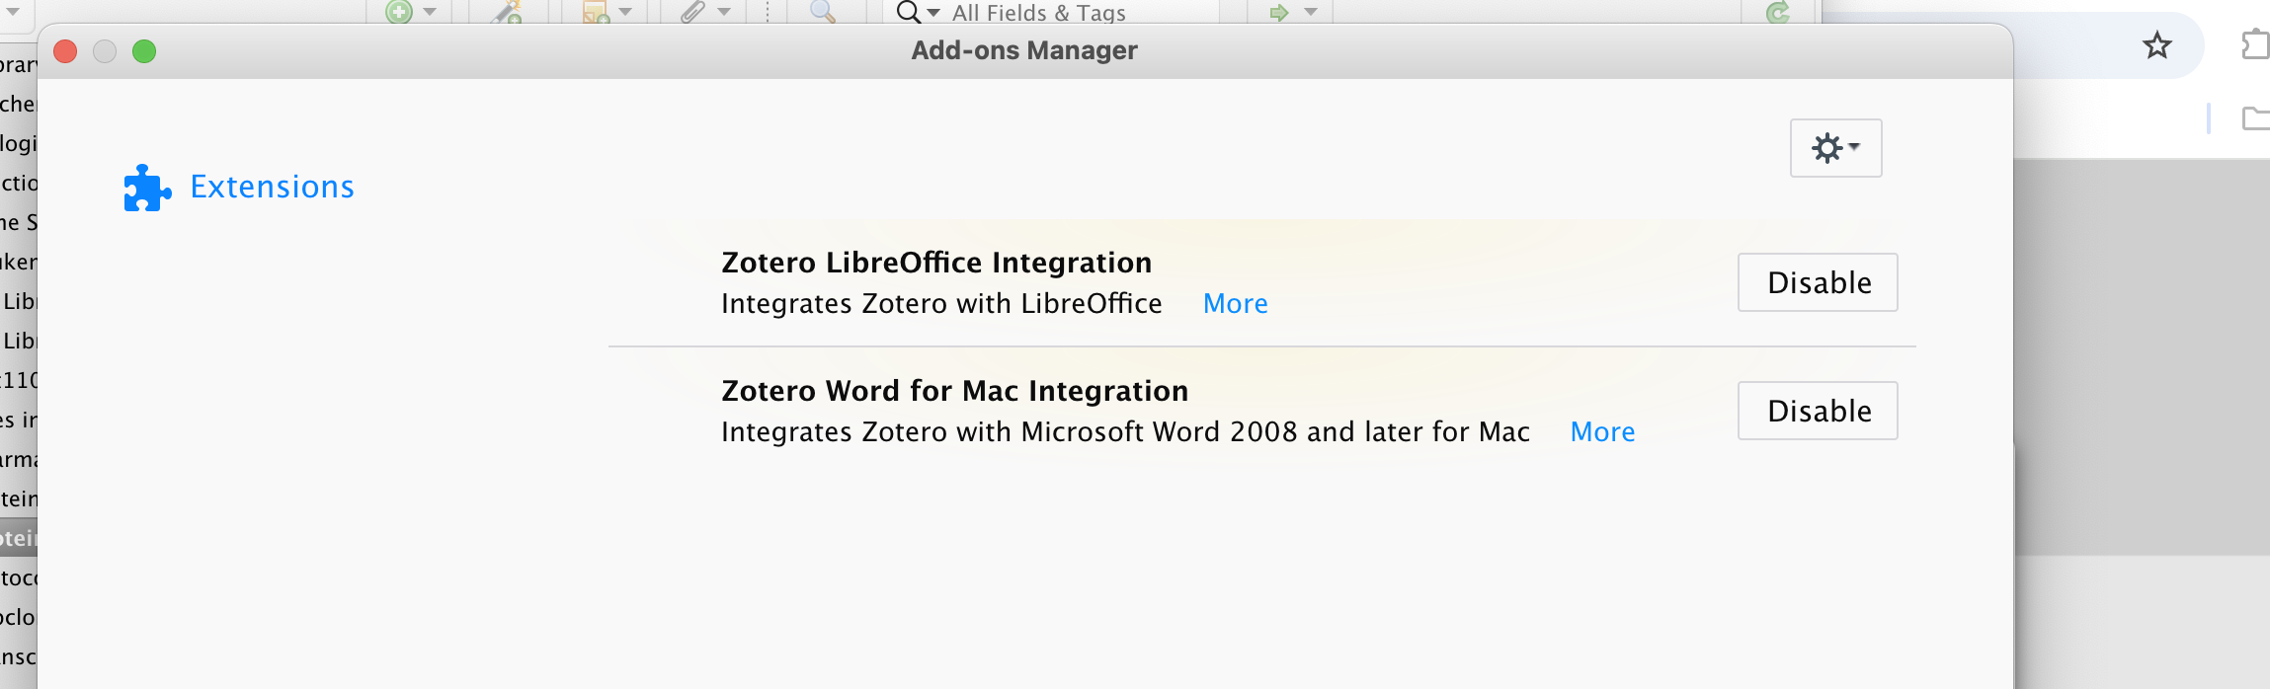
Task: Click the browser bookmark star icon
Action: click(x=2156, y=45)
